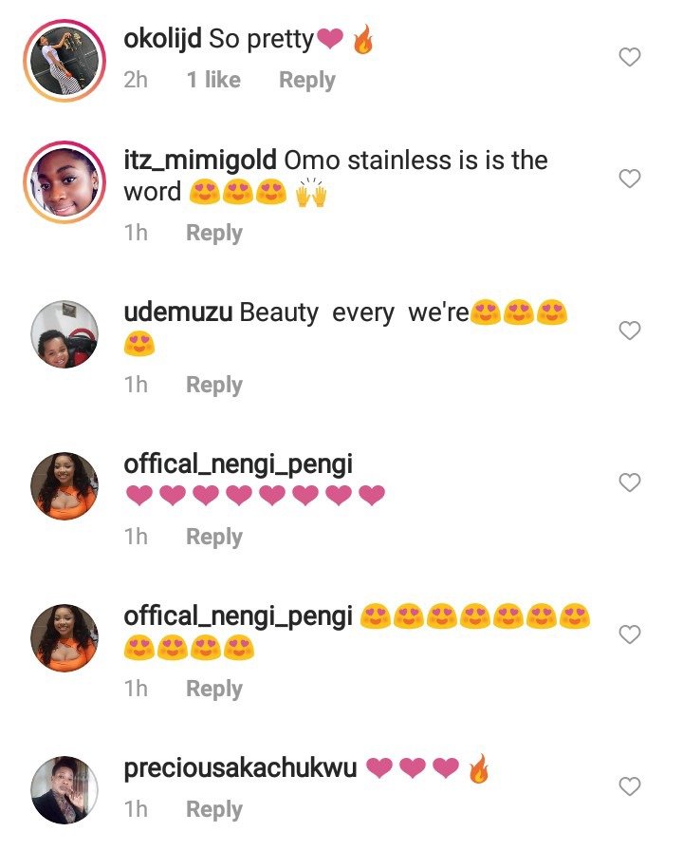
Task: Like udemuzu's "Beauty every we're" comment
Action: click(x=630, y=331)
